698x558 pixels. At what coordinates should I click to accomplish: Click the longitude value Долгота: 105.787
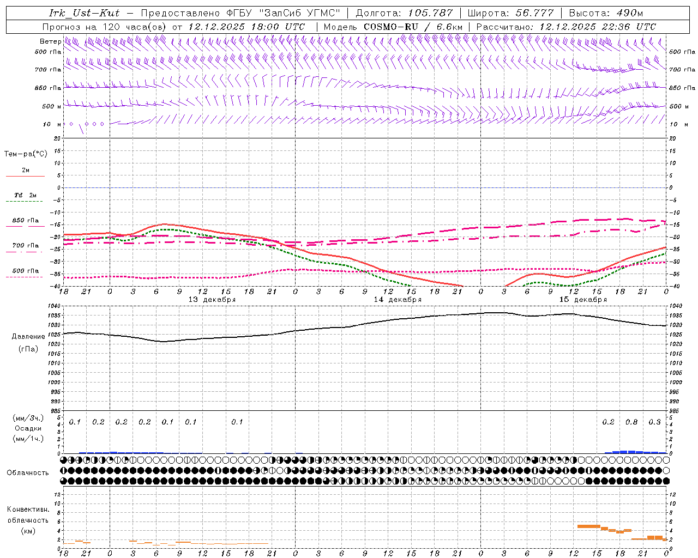tap(404, 13)
